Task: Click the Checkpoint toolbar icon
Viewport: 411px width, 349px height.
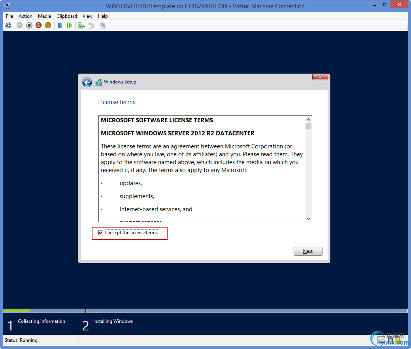Action: (x=81, y=25)
